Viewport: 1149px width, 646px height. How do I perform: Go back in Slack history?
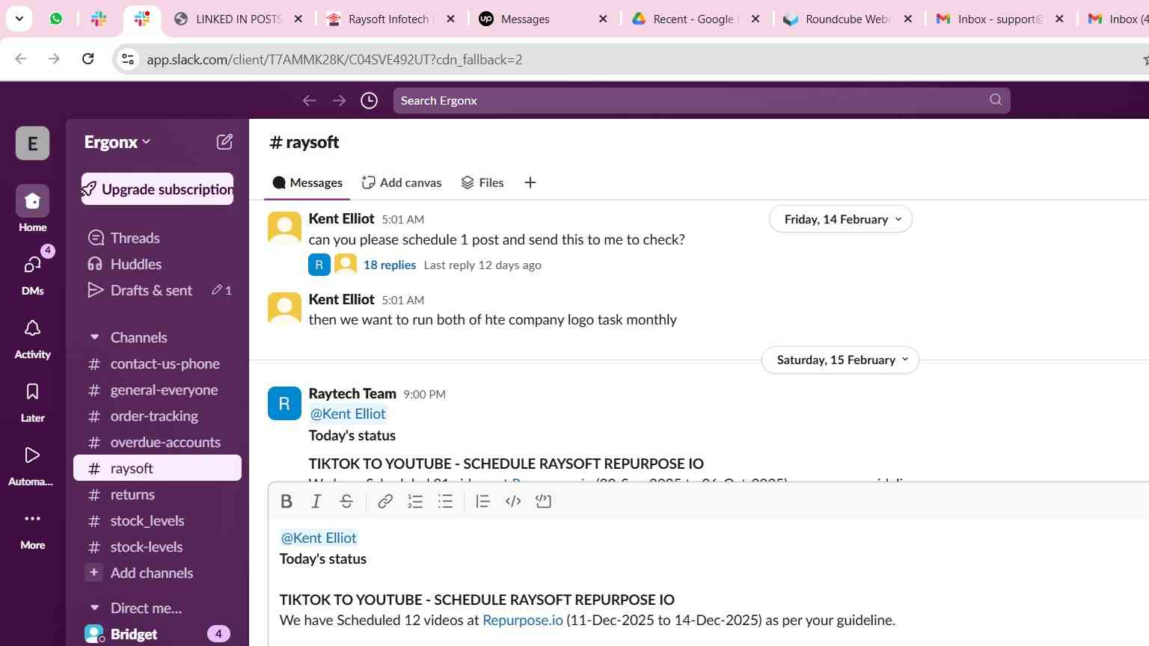pos(309,100)
